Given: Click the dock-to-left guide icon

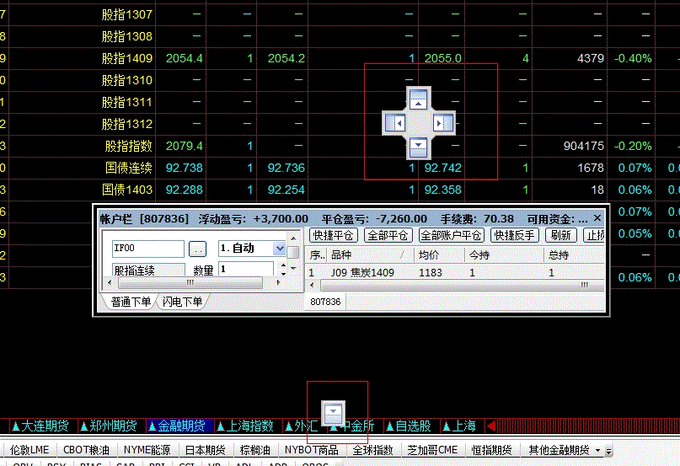Looking at the screenshot, I should 395,123.
